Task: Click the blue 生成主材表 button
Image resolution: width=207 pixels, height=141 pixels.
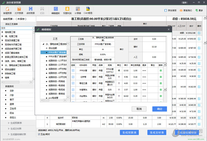Action: [x=157, y=132]
